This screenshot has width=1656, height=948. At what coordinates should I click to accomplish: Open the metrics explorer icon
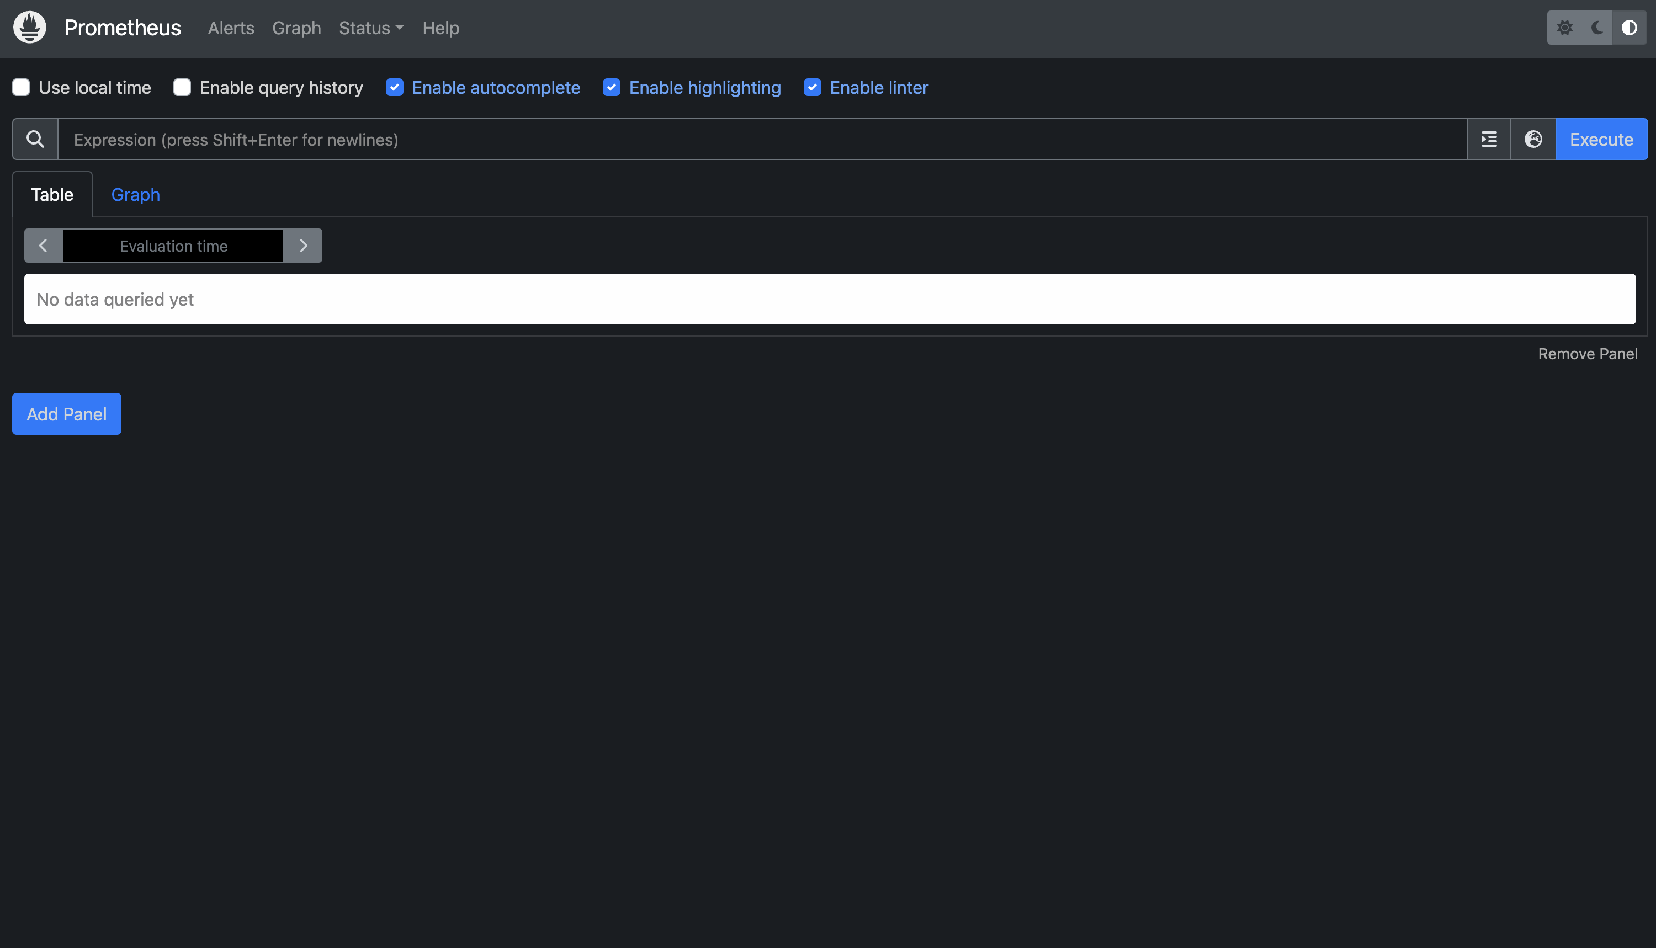(1489, 139)
